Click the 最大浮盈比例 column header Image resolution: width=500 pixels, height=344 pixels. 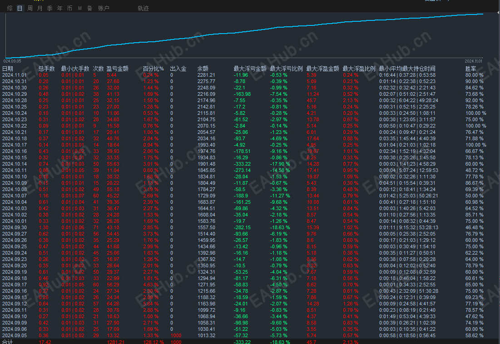[359, 69]
